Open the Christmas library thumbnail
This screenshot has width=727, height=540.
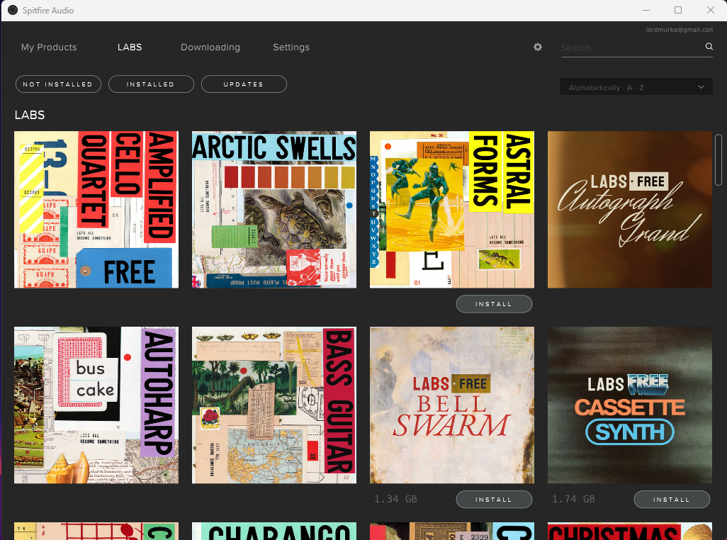tap(630, 531)
